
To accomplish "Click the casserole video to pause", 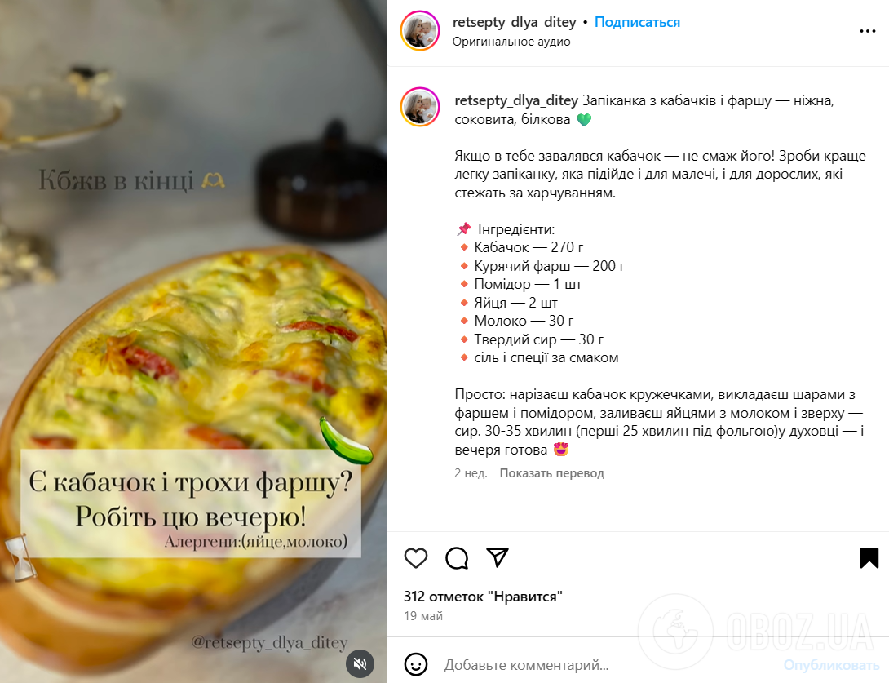I will point(193,341).
